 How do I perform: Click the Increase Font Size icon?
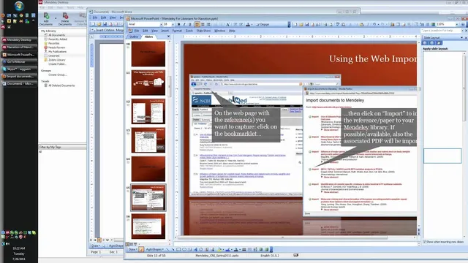227,24
